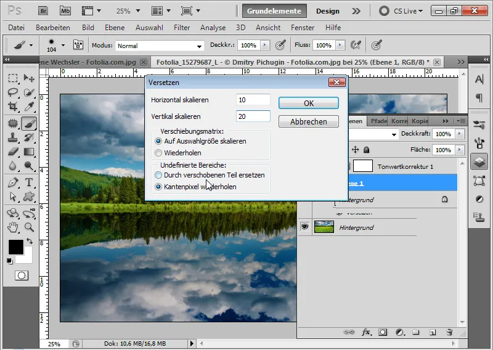Toggle tablet pressure for size
This screenshot has height=350, width=493.
click(377, 45)
